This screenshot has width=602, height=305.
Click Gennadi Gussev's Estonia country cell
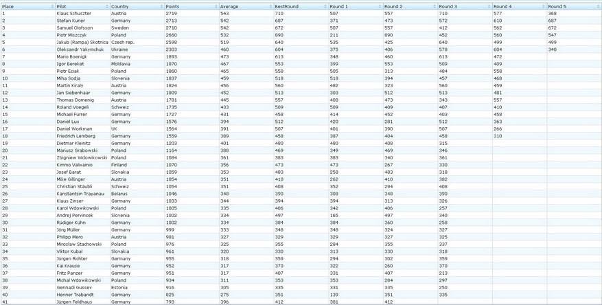(120, 288)
